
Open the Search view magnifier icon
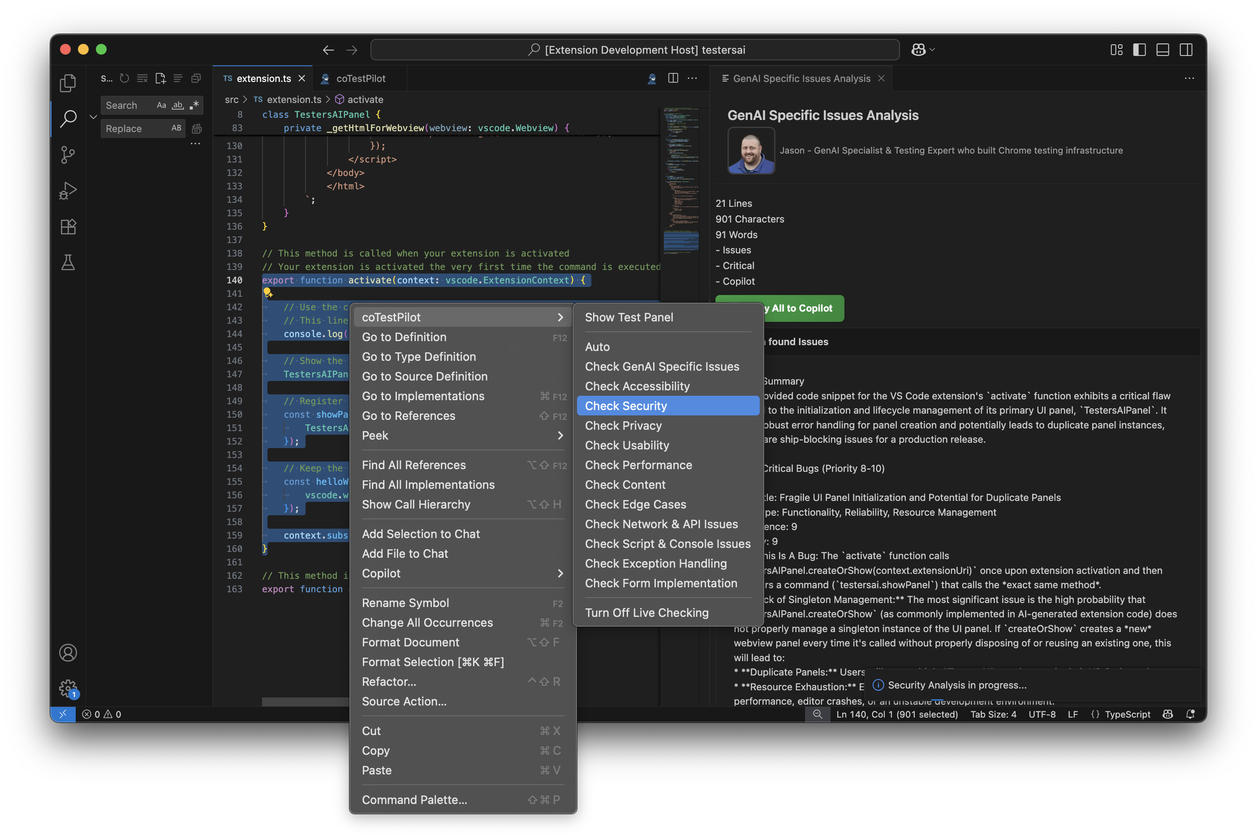pos(68,119)
